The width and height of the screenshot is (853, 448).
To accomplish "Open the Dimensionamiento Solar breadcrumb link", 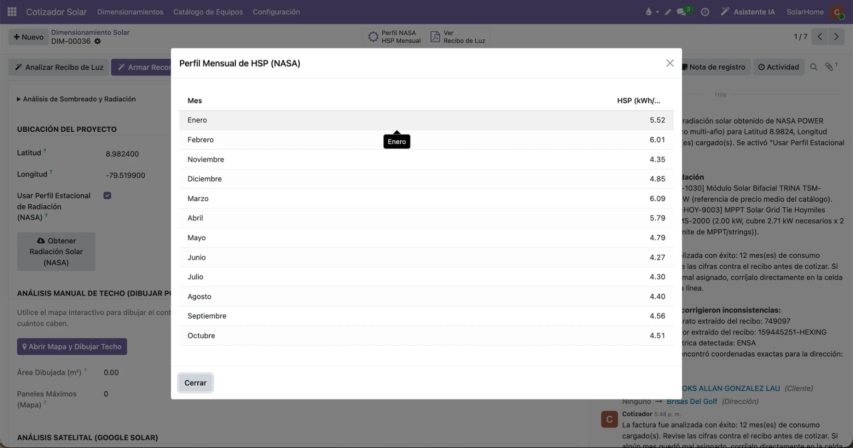I will coord(90,32).
